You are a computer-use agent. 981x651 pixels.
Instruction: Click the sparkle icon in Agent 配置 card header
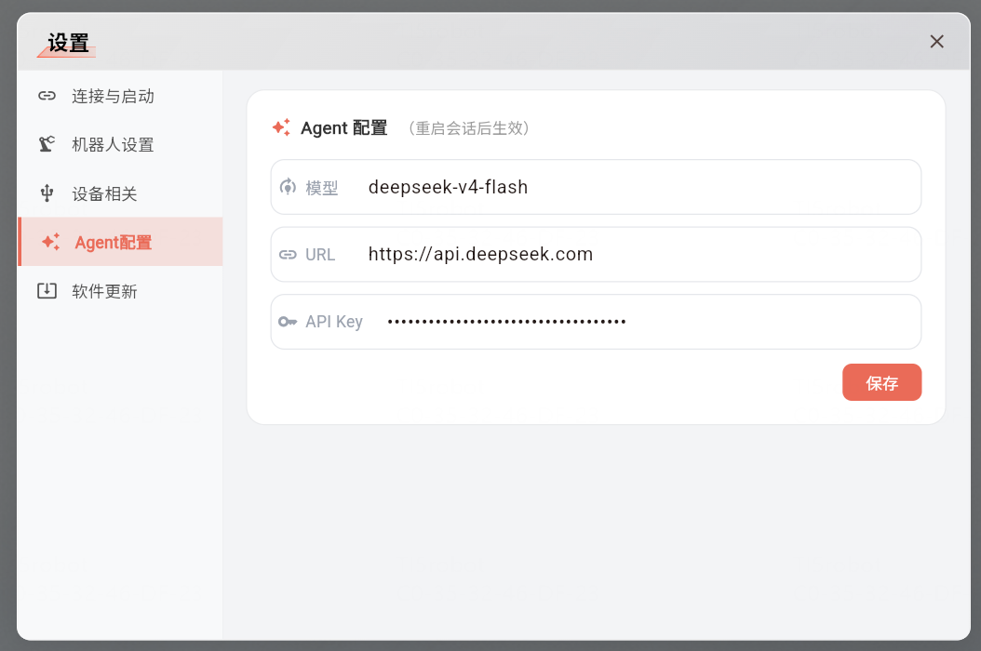(281, 127)
